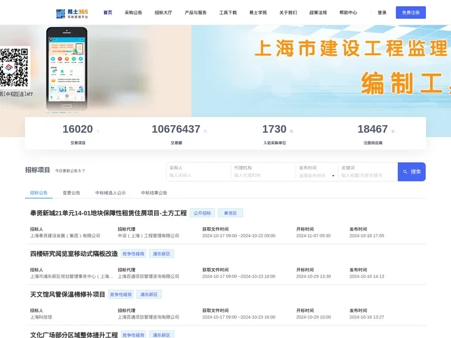Click the 采购人 input field
The height and width of the screenshot is (338, 451).
coord(198,175)
